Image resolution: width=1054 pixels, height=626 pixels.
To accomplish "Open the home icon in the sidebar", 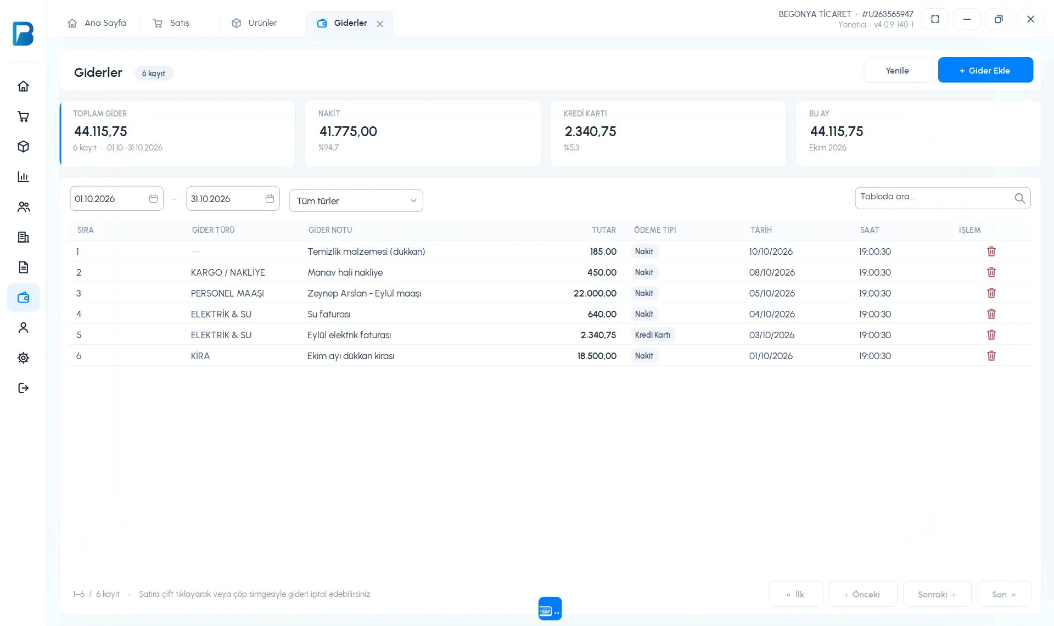I will click(23, 86).
